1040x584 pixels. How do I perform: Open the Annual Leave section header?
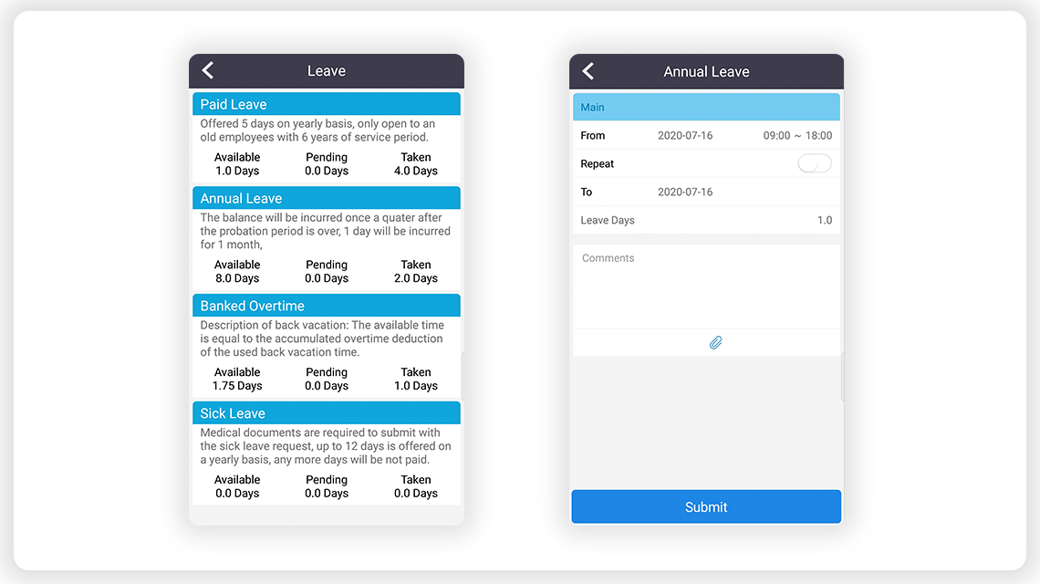coord(327,198)
